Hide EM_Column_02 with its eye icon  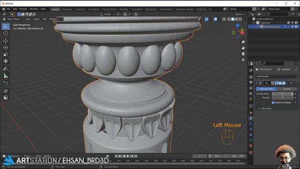tap(292, 27)
